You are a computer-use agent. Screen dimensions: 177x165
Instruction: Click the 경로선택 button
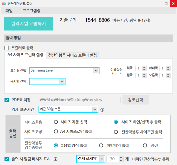(135, 100)
